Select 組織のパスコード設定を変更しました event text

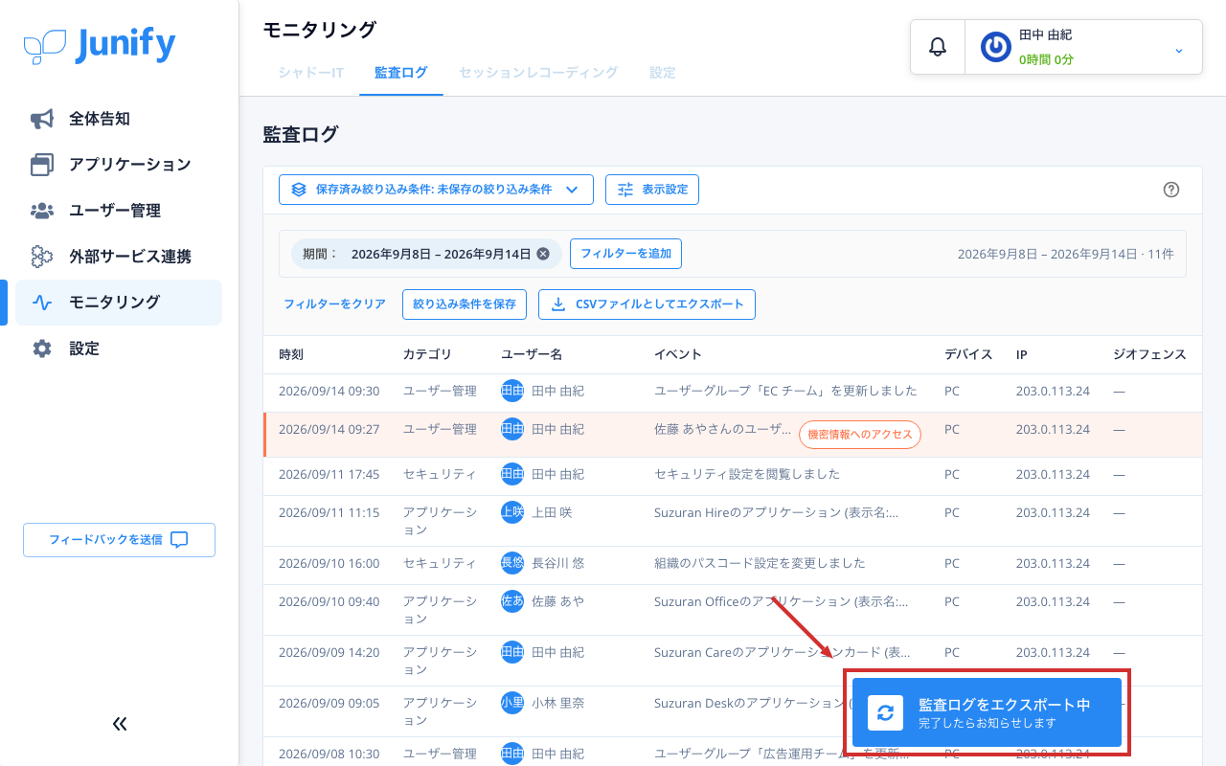pos(760,563)
